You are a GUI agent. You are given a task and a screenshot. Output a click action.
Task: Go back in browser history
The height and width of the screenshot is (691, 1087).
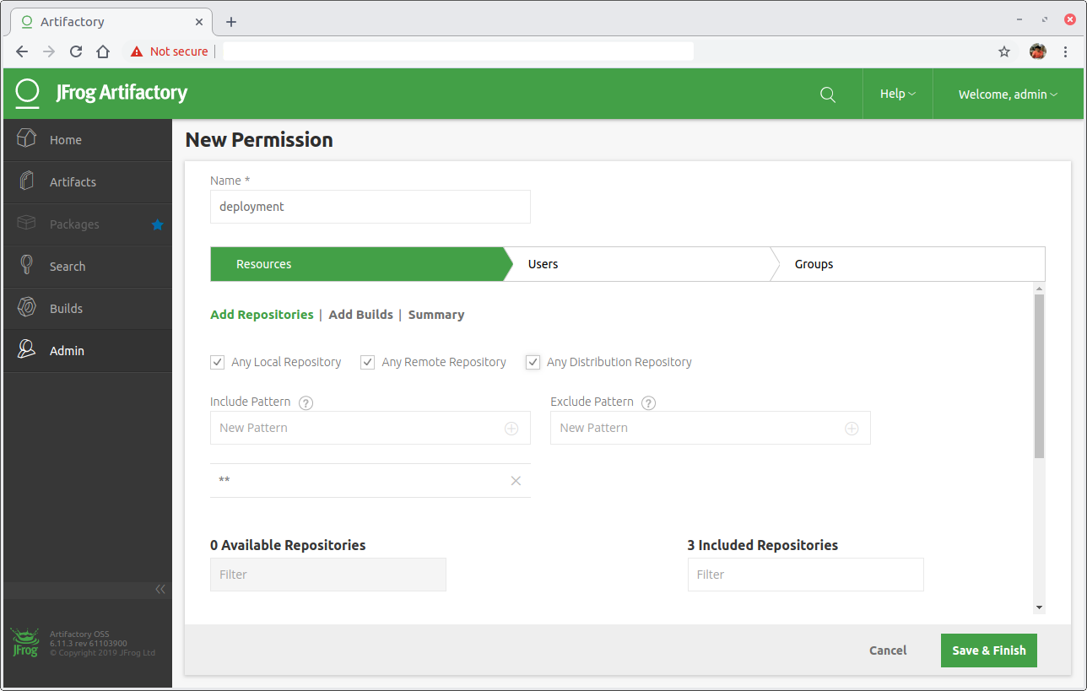point(22,51)
